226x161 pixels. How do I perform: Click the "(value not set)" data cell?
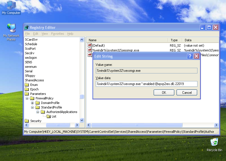click(194, 45)
